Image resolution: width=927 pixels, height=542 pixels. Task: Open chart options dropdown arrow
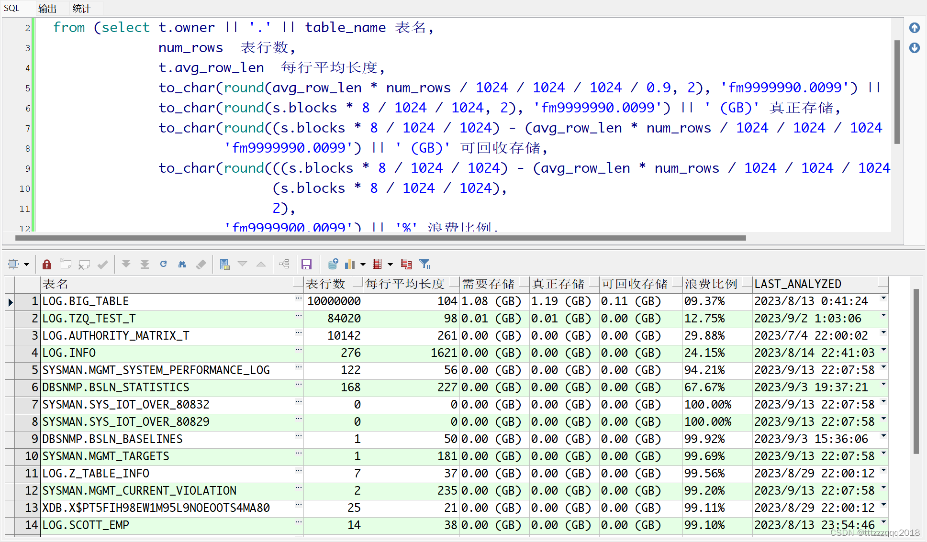(362, 264)
